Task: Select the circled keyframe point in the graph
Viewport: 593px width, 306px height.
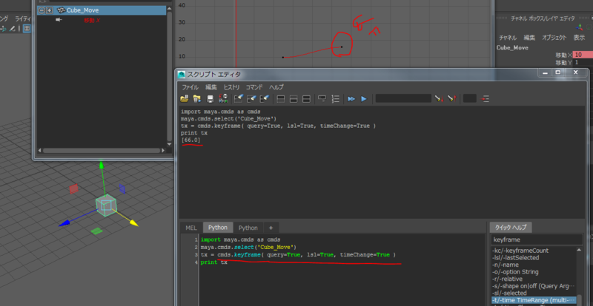Action: 342,47
